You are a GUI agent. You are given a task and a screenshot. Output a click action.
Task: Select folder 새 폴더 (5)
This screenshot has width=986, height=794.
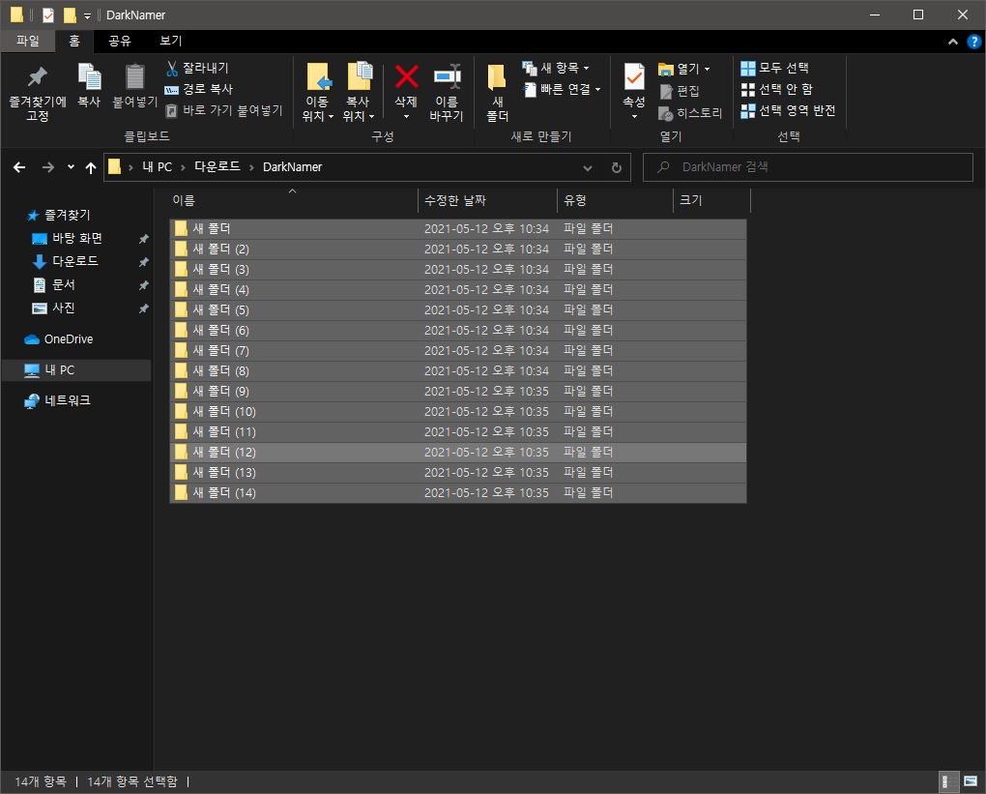click(x=458, y=310)
